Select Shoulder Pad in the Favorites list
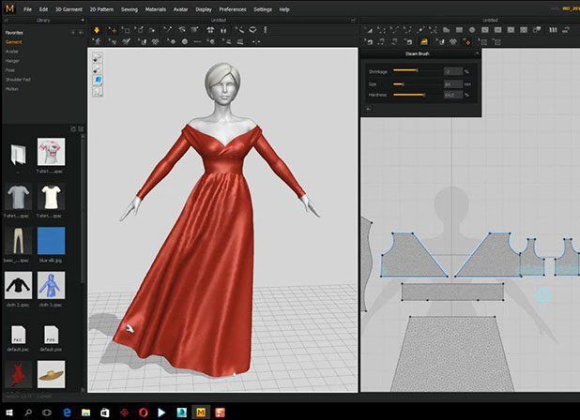The height and width of the screenshot is (420, 580). [x=19, y=79]
